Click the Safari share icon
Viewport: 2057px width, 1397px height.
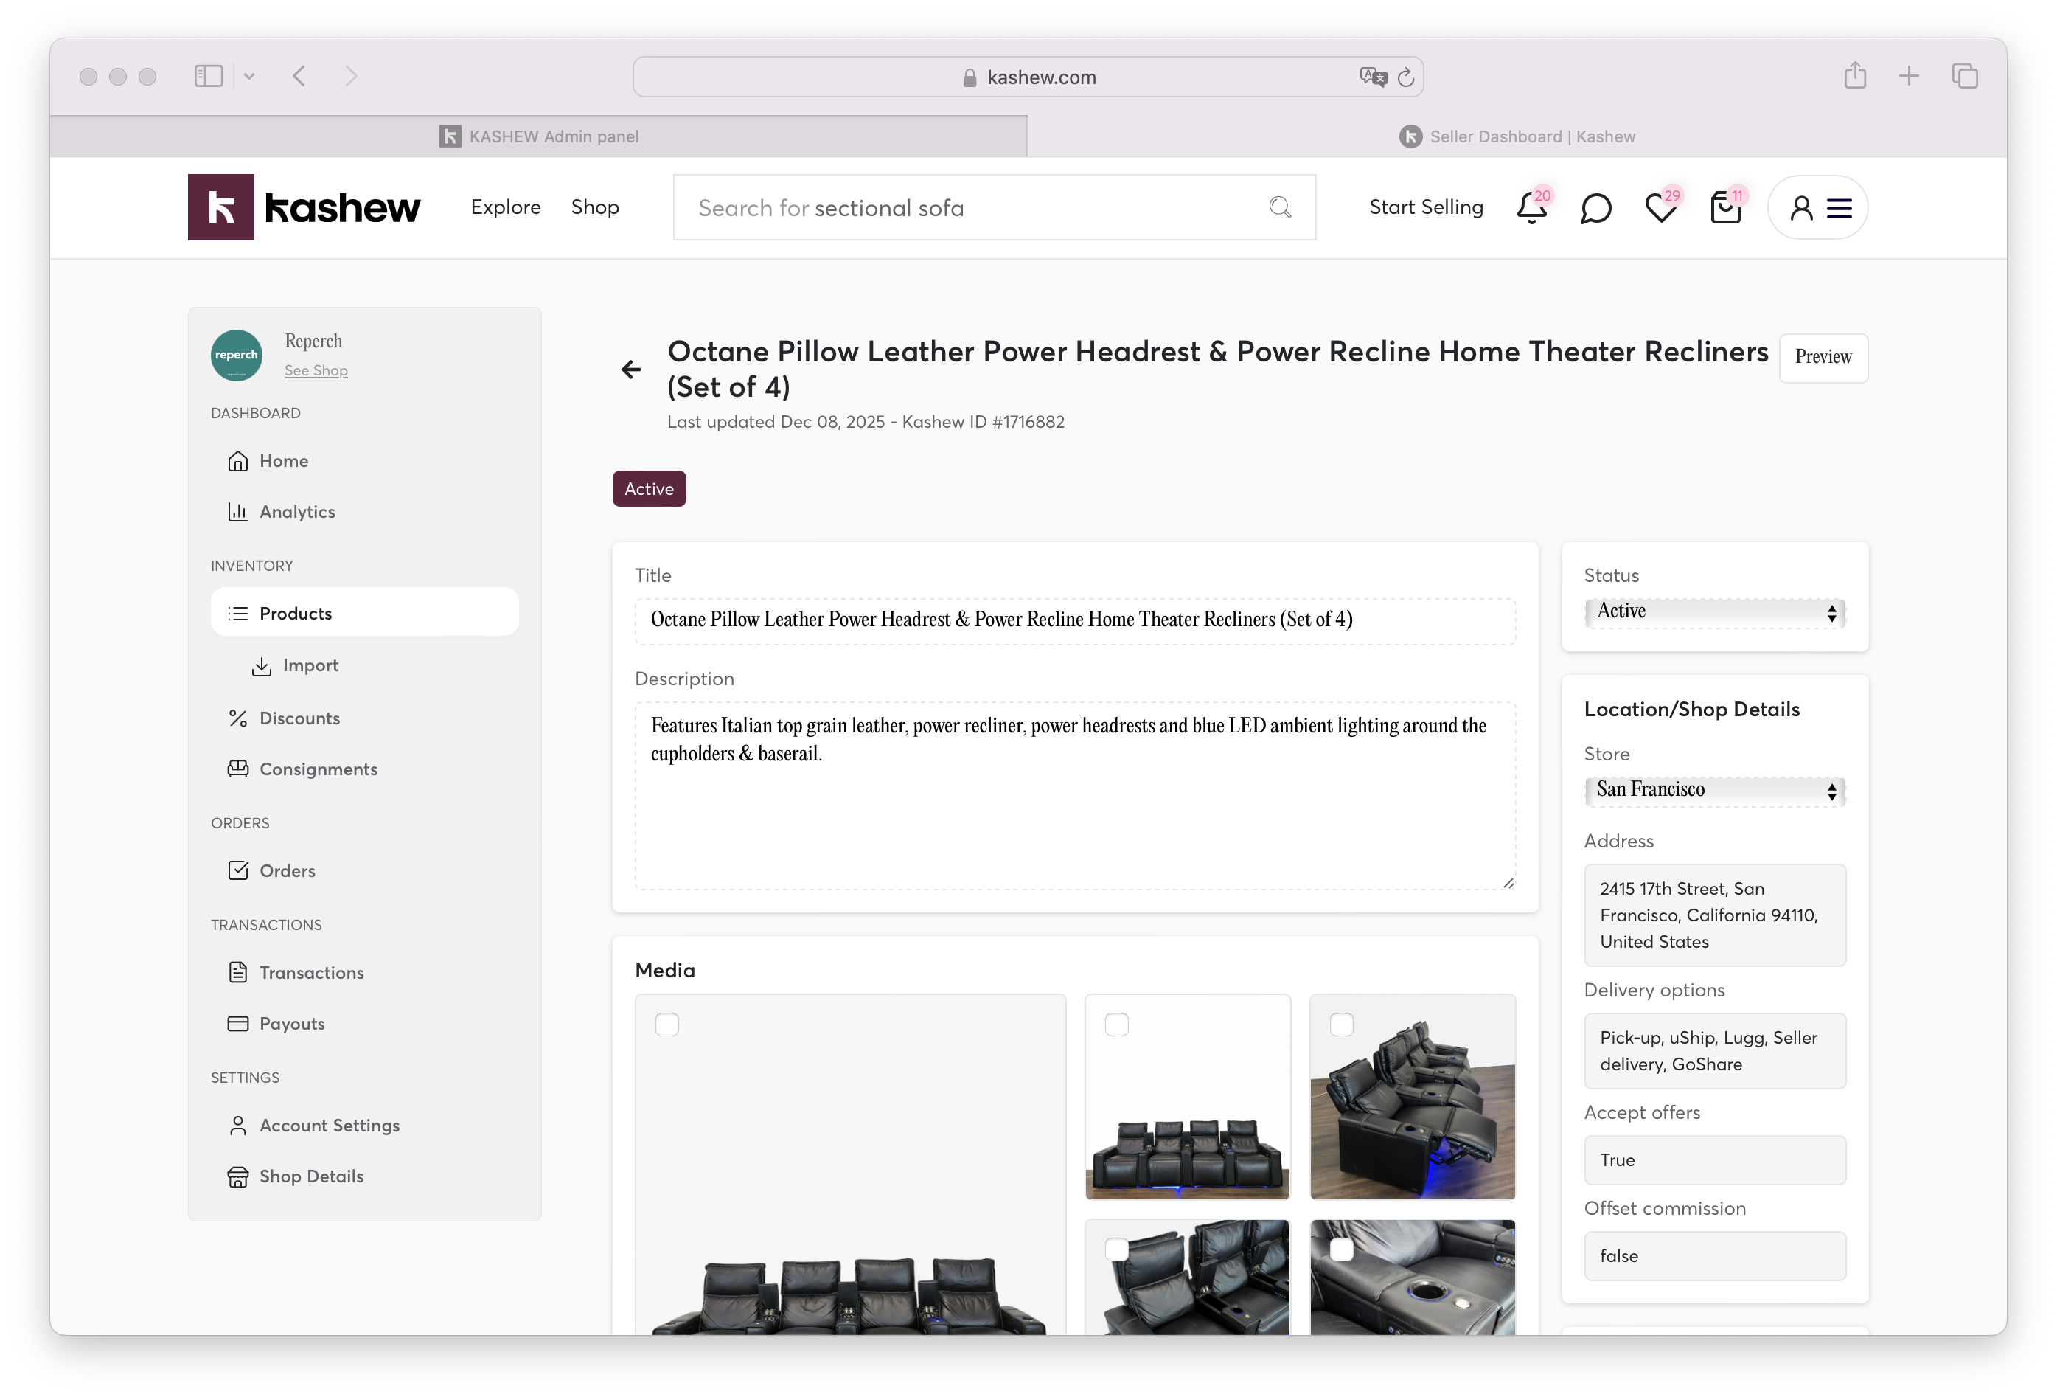pyautogui.click(x=1855, y=76)
